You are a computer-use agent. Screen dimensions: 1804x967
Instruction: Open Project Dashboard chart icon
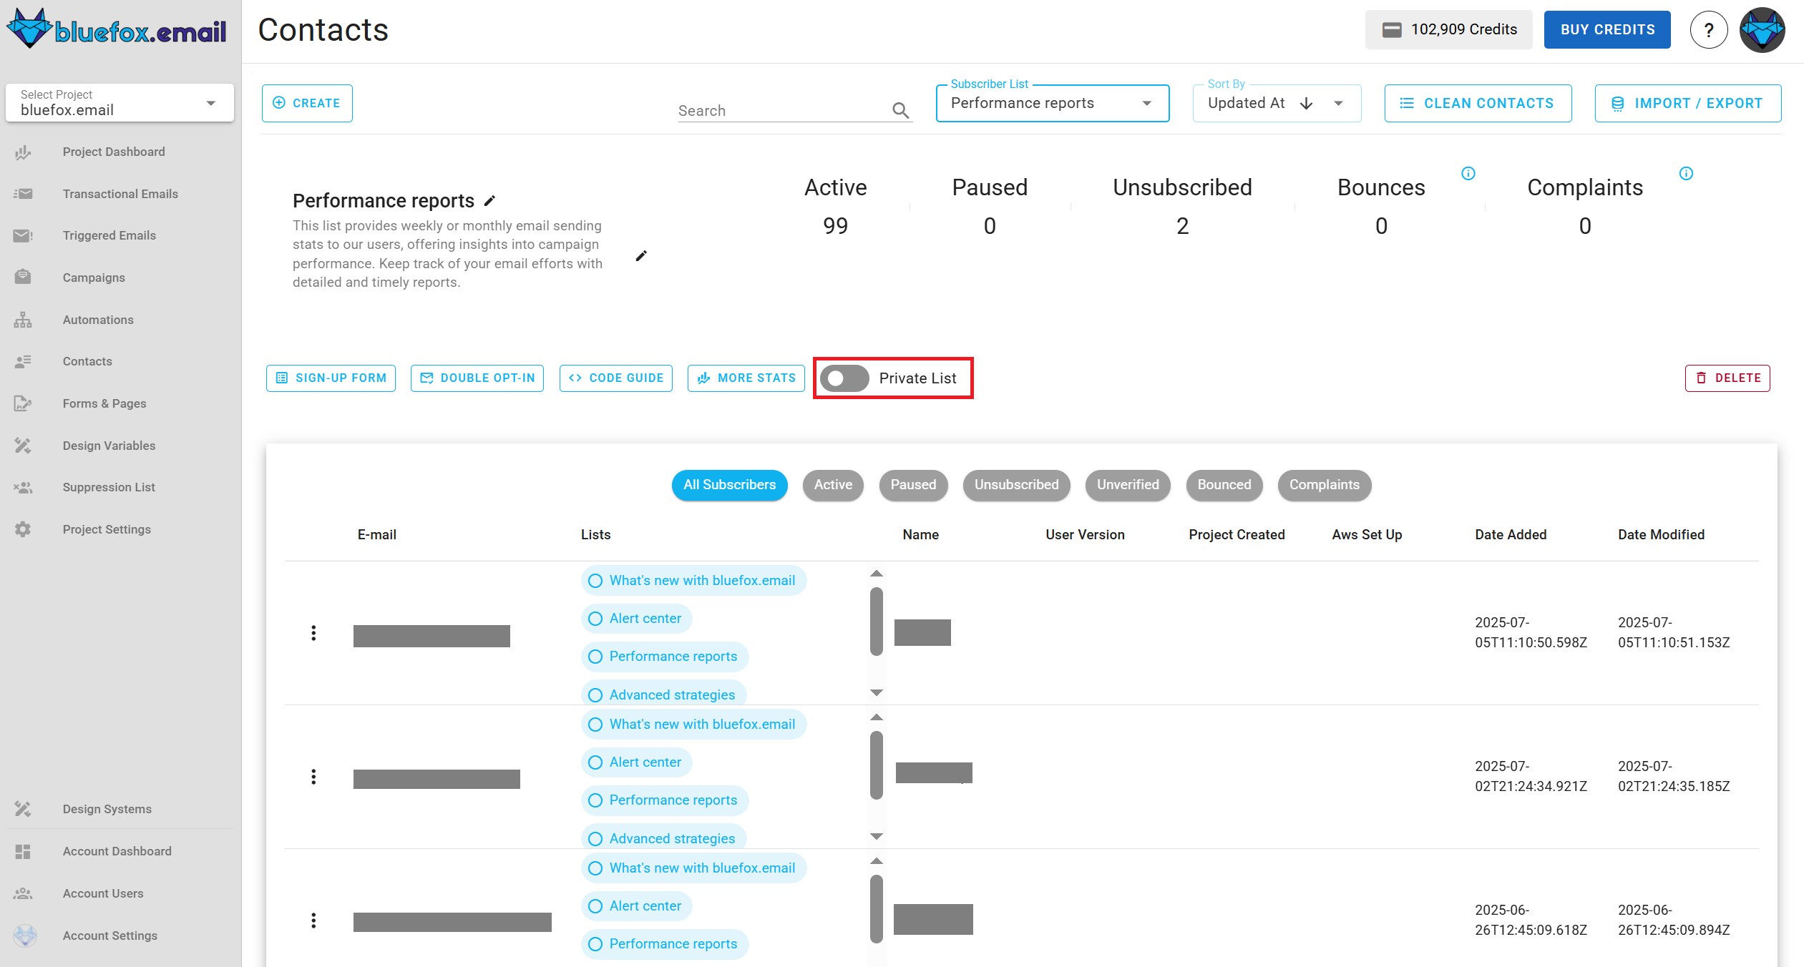pos(23,152)
